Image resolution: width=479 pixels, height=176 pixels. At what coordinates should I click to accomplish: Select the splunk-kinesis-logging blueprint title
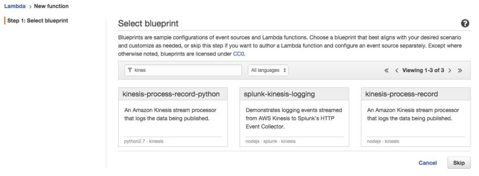pos(279,94)
